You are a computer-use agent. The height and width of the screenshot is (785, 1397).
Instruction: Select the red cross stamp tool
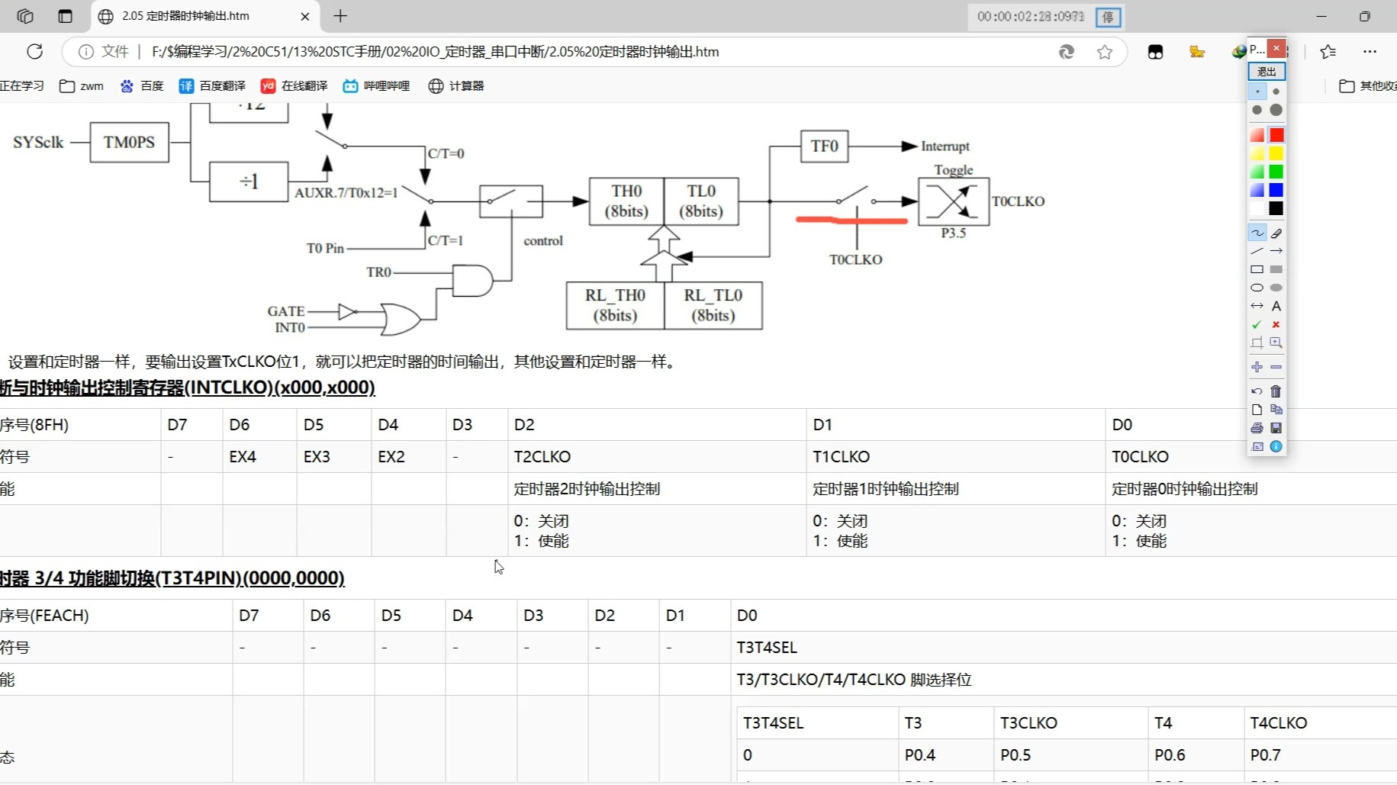1276,324
